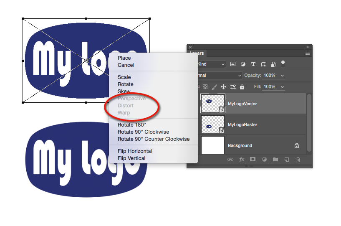Viewport: 341px width, 226px height.
Task: Select MyLogoVector layer thumbnail
Action: pyautogui.click(x=213, y=104)
